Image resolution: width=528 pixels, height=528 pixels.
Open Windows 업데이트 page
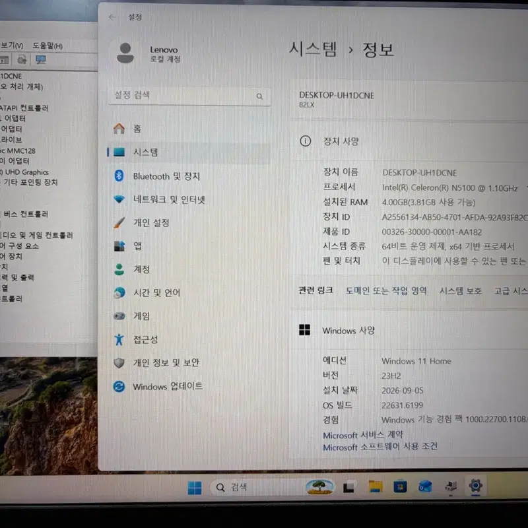189,386
